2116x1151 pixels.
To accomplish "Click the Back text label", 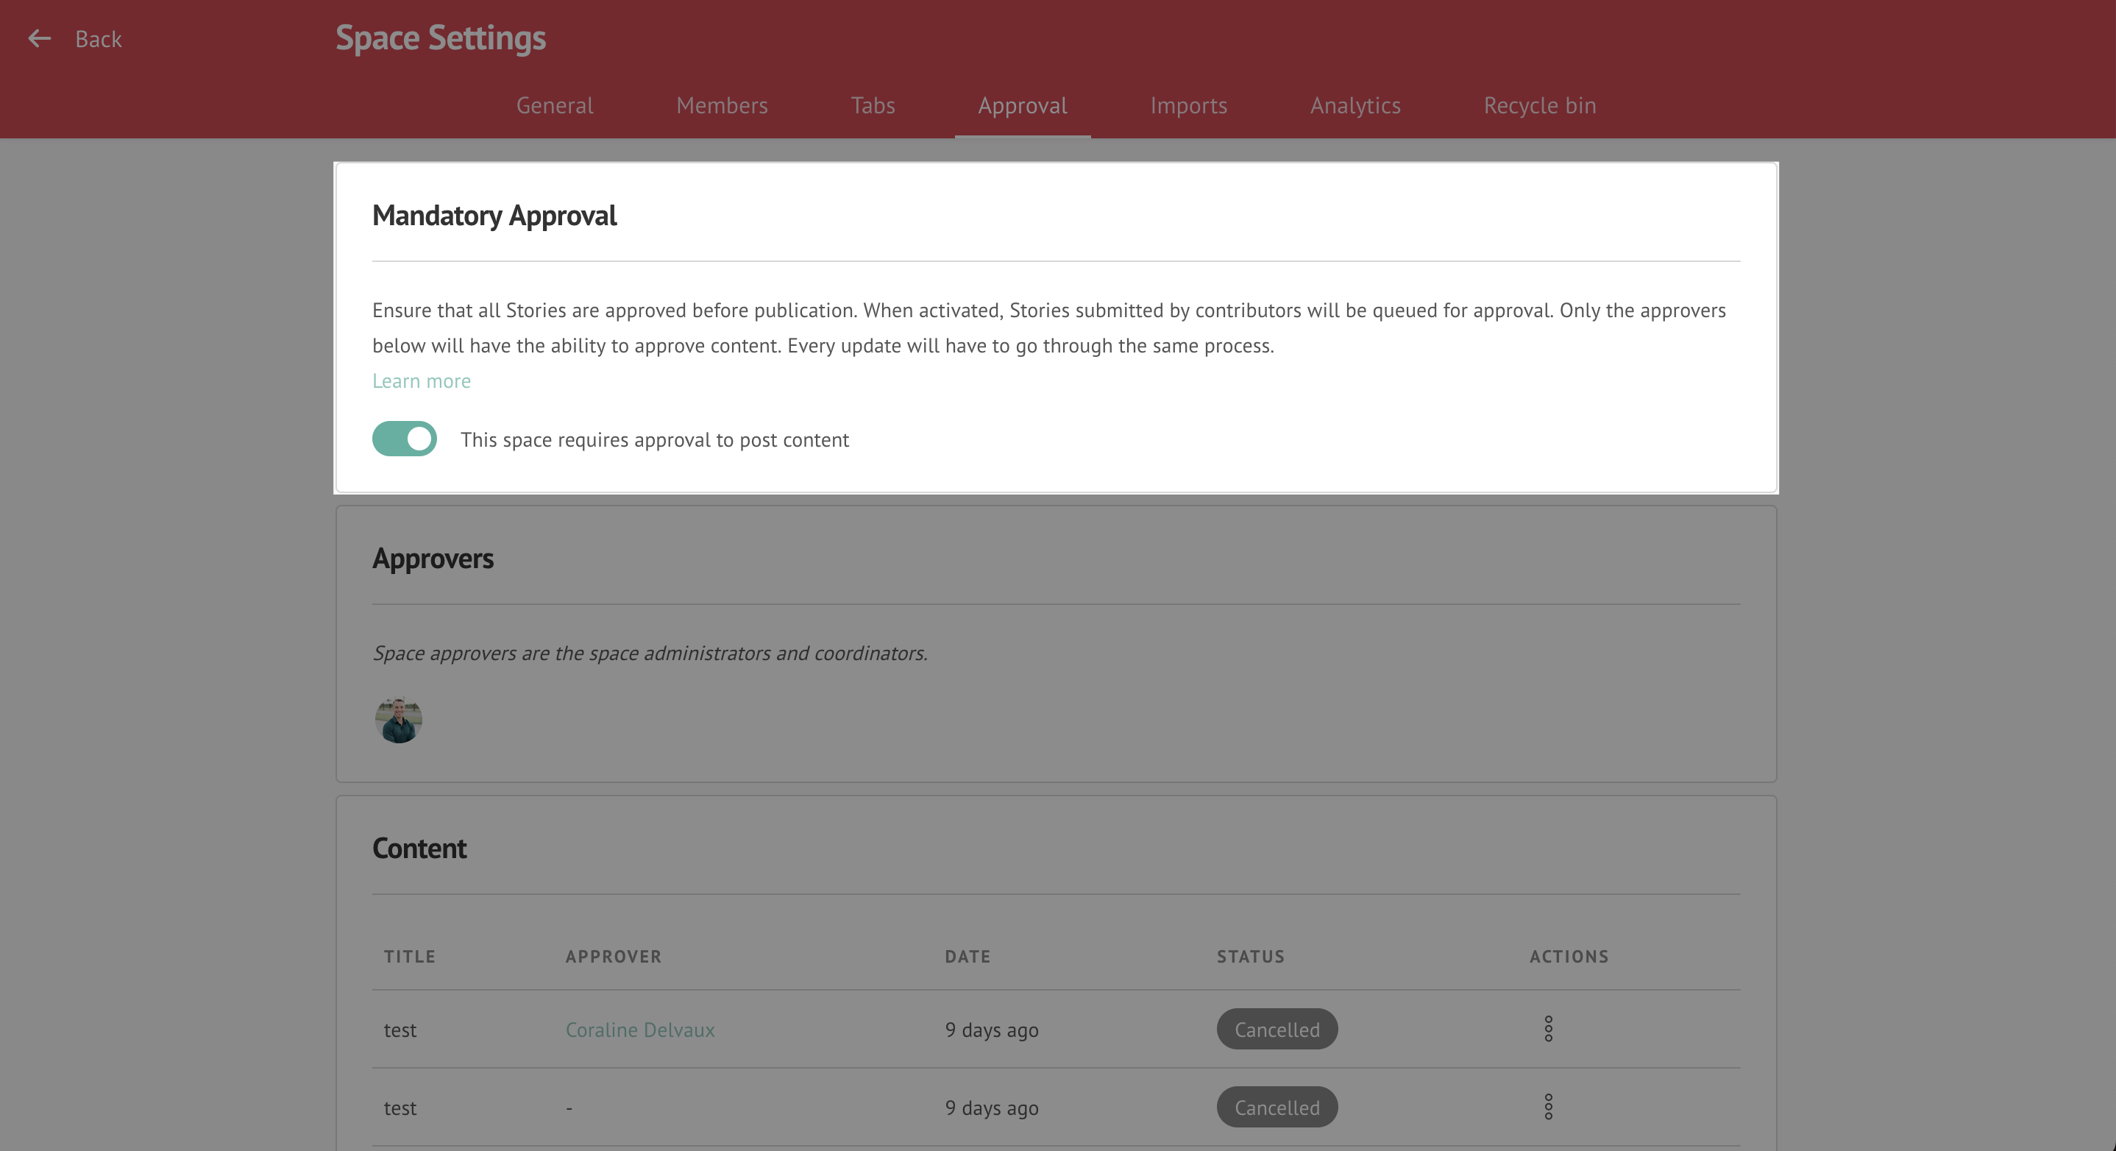I will click(x=99, y=38).
